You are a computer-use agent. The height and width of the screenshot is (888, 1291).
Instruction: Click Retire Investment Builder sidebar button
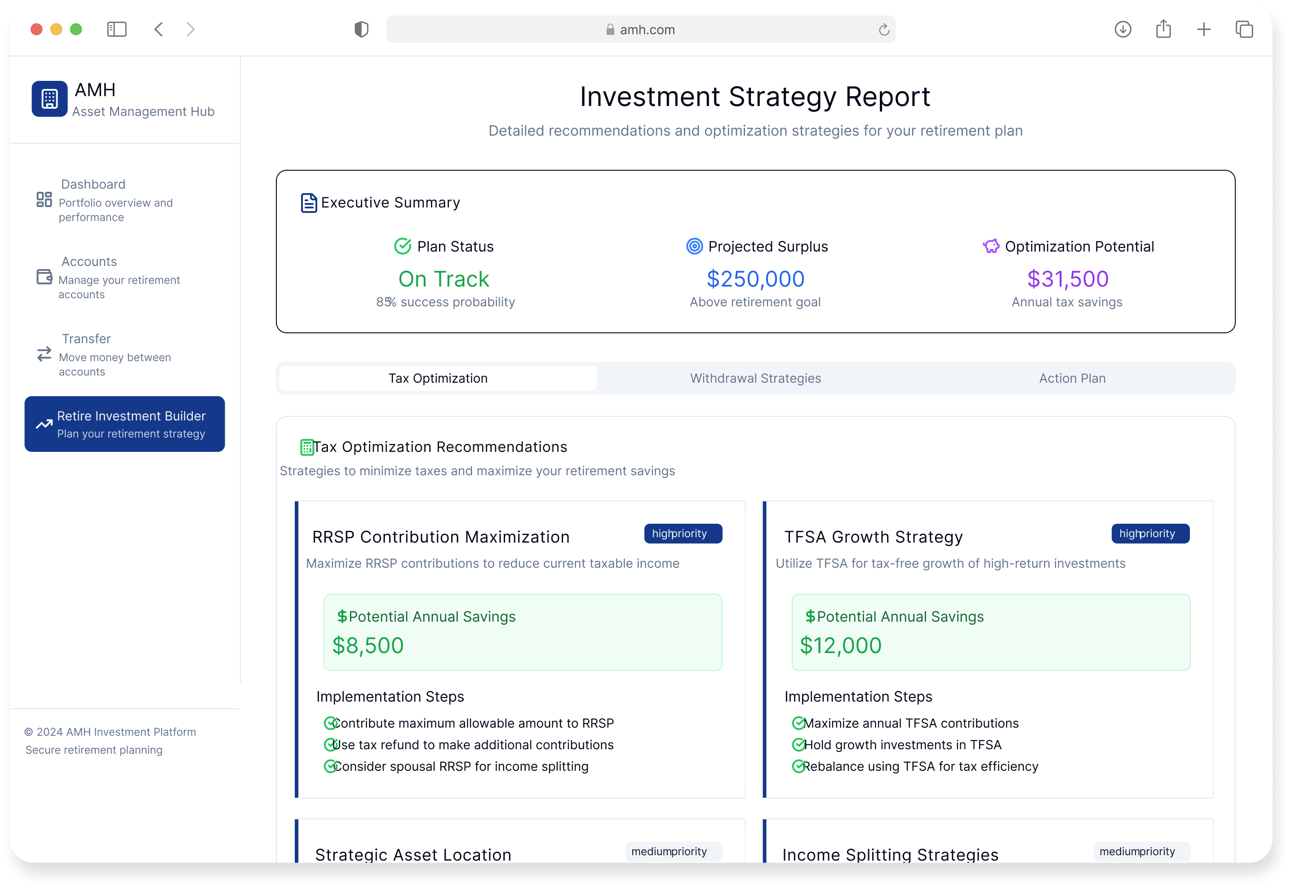pyautogui.click(x=124, y=424)
